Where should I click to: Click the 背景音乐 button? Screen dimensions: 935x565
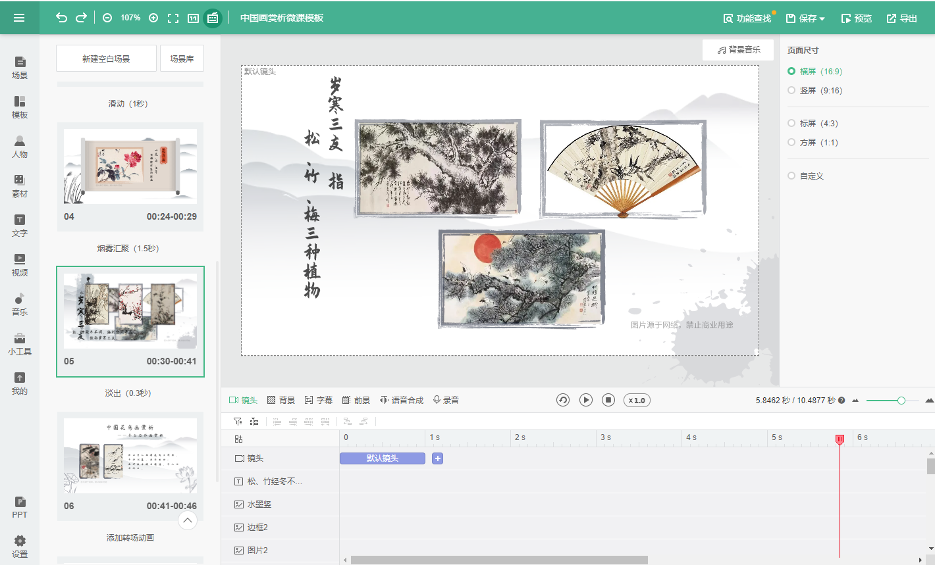pyautogui.click(x=738, y=50)
